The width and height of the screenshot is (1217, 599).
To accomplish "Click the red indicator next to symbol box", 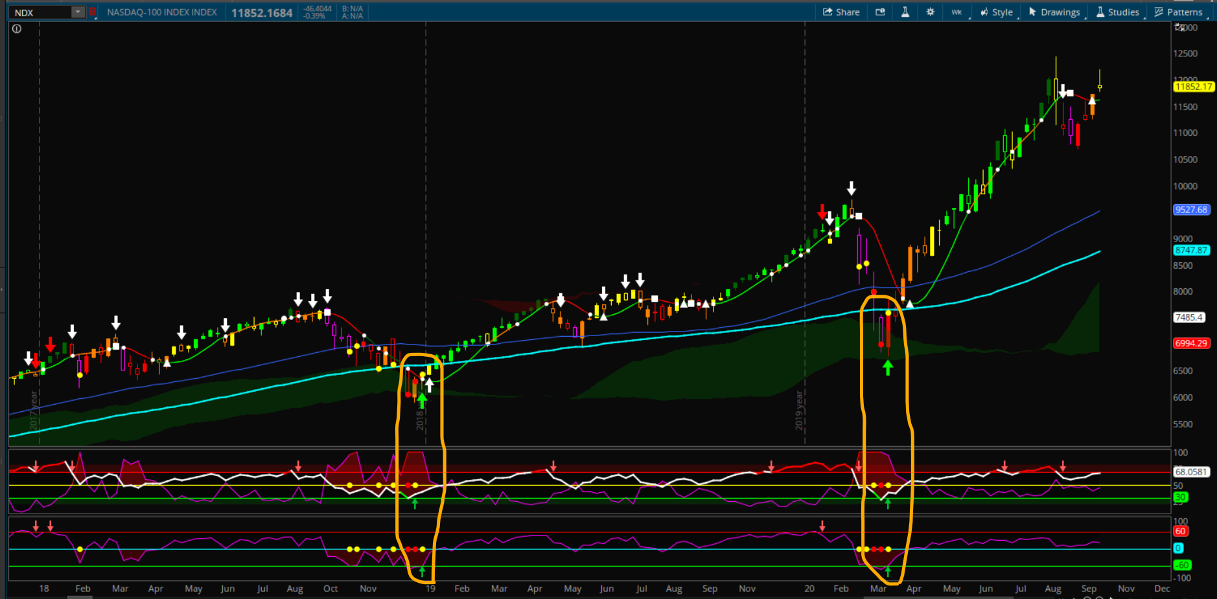I will (x=93, y=12).
